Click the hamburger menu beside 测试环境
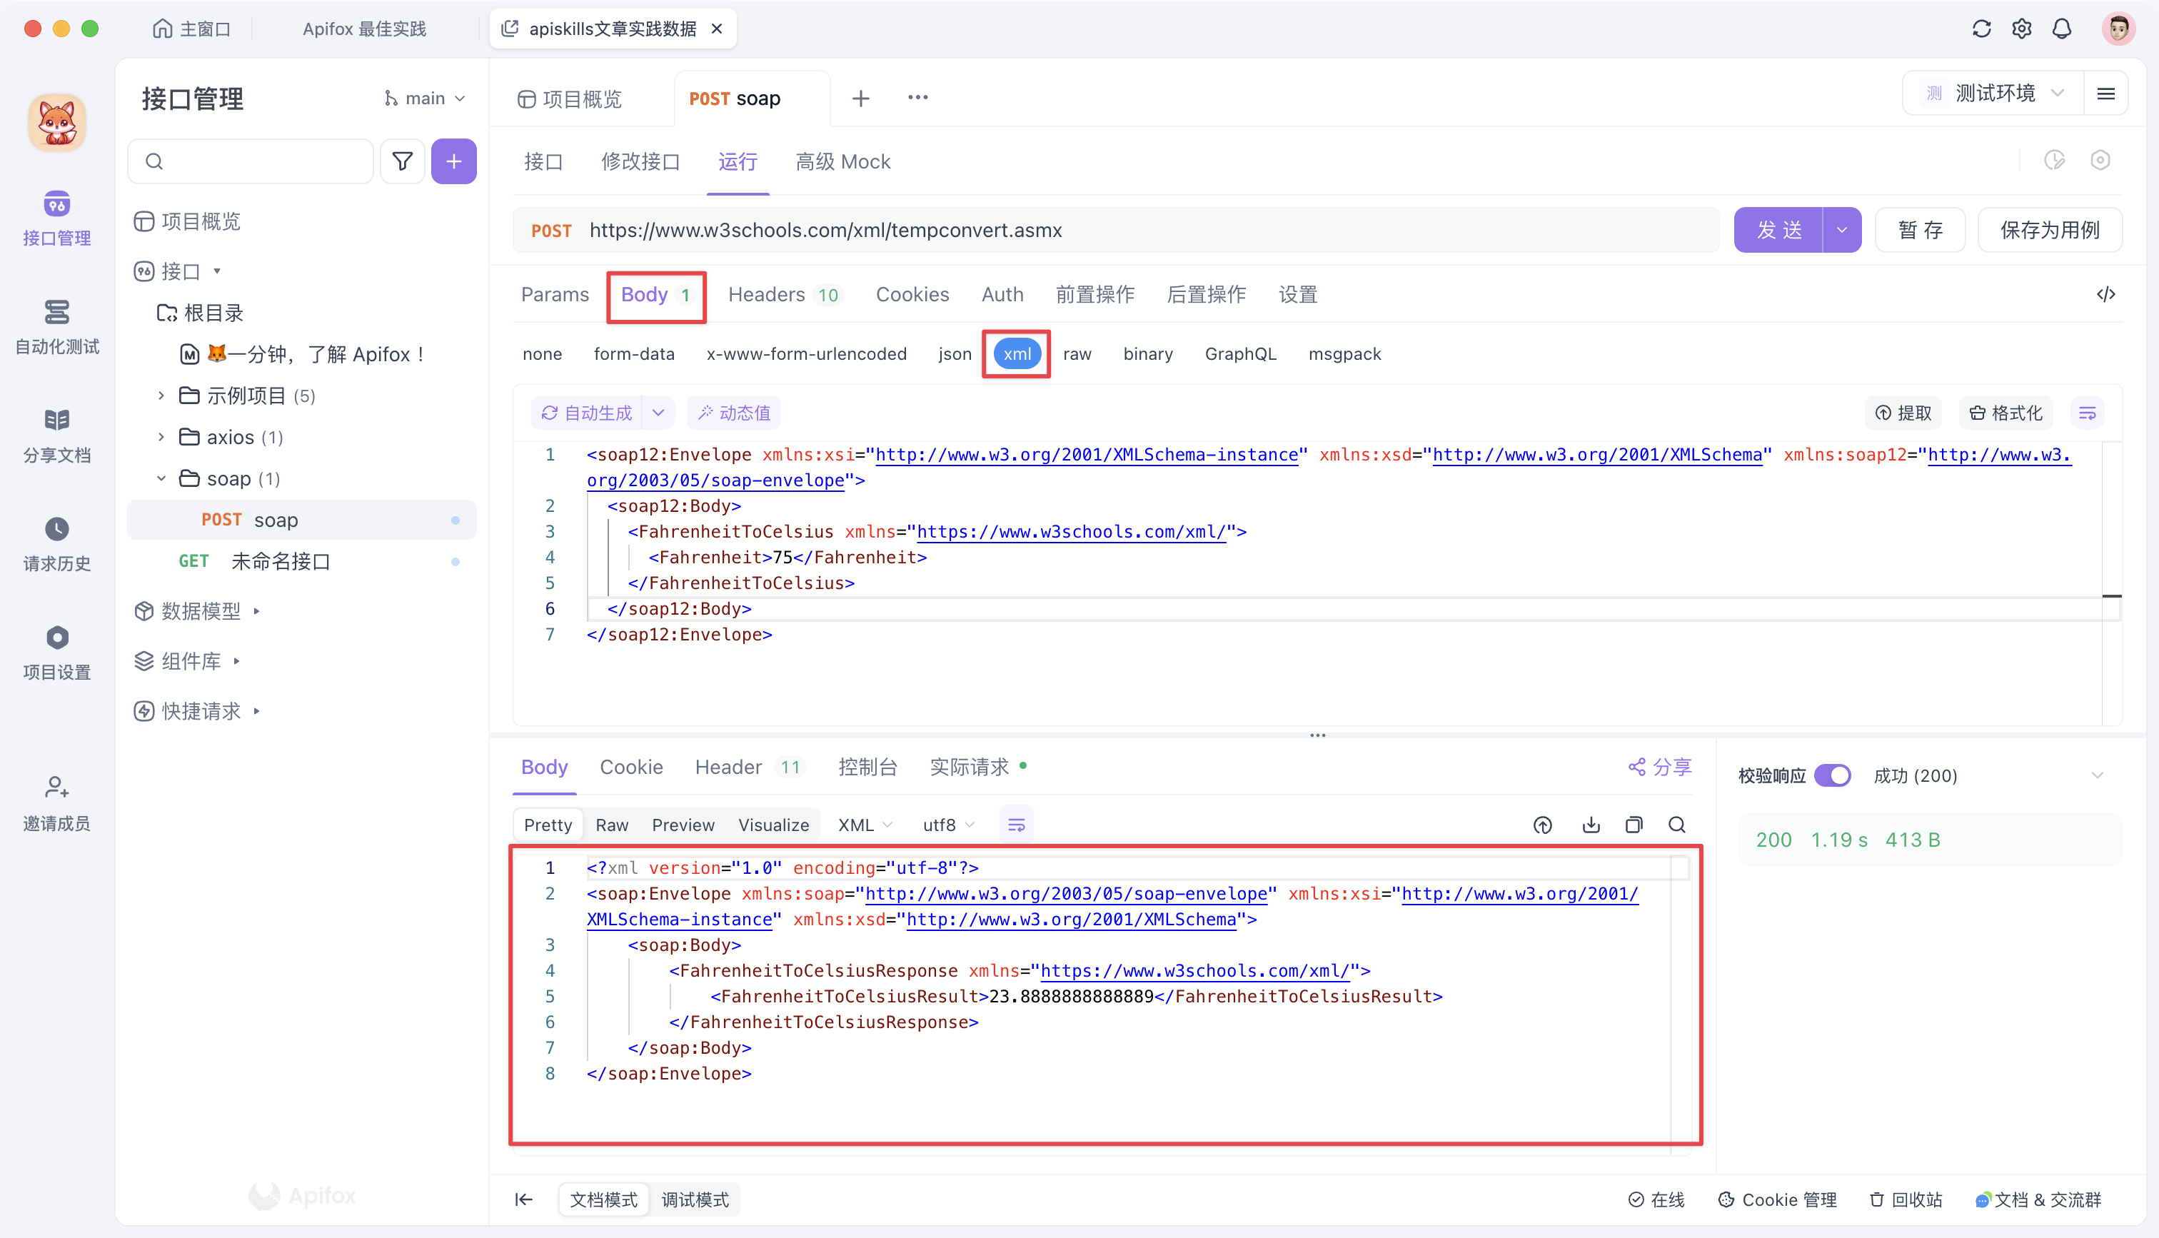 (x=2105, y=94)
